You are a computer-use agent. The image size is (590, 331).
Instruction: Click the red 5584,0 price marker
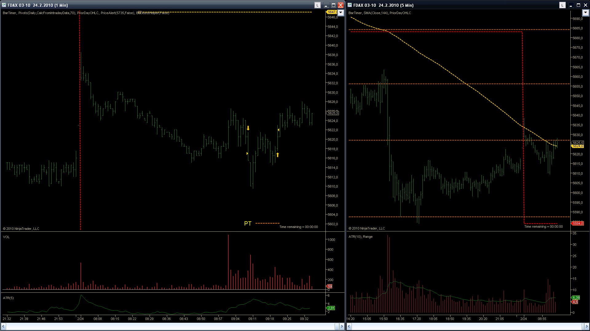pyautogui.click(x=577, y=223)
